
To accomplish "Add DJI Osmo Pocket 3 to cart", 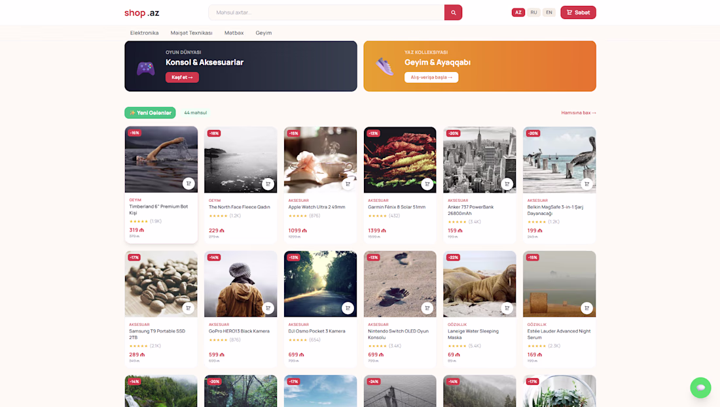I will pos(348,308).
